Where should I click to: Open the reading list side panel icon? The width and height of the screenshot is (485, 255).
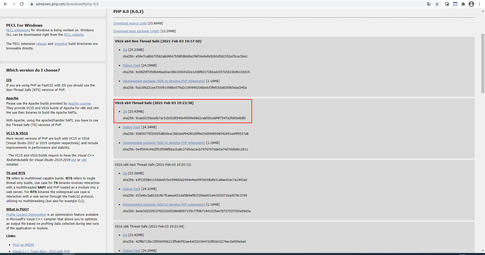(x=455, y=4)
